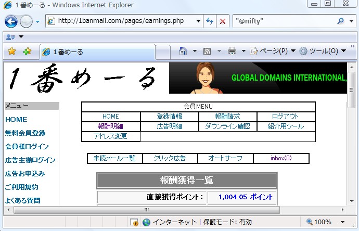Click vertical scrollbar down arrow
Viewport: 359px width, 231px height.
coord(351,201)
